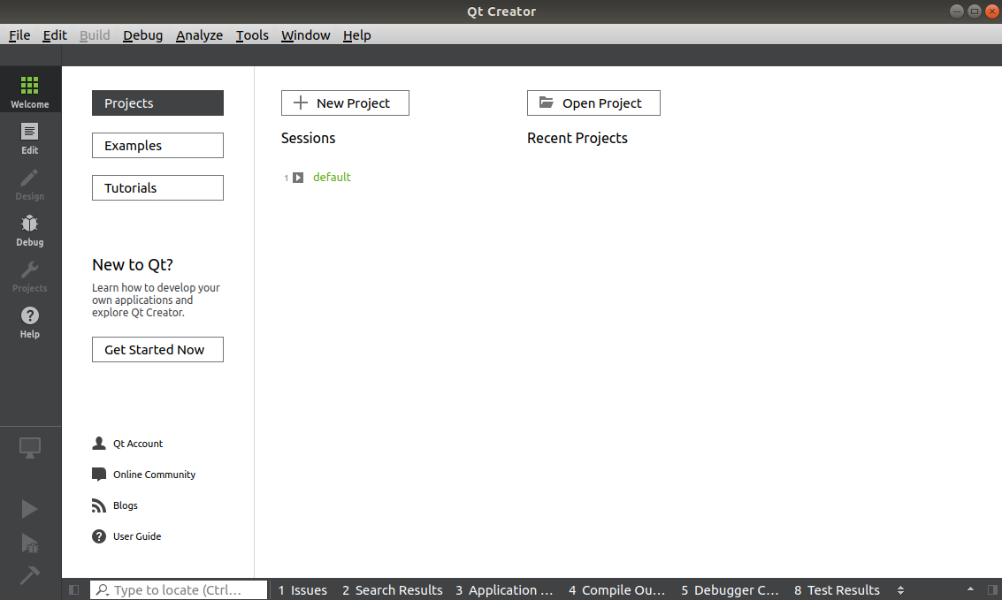Open Edit mode in left sidebar
Image resolution: width=1002 pixels, height=600 pixels.
30,139
